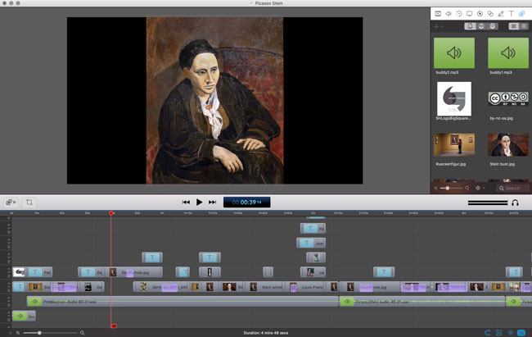Select the 'Pat' text clip near start

tap(40, 272)
